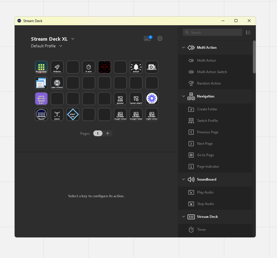Select the Stop Audio action
Viewport: 277px width, 258px height.
215,204
